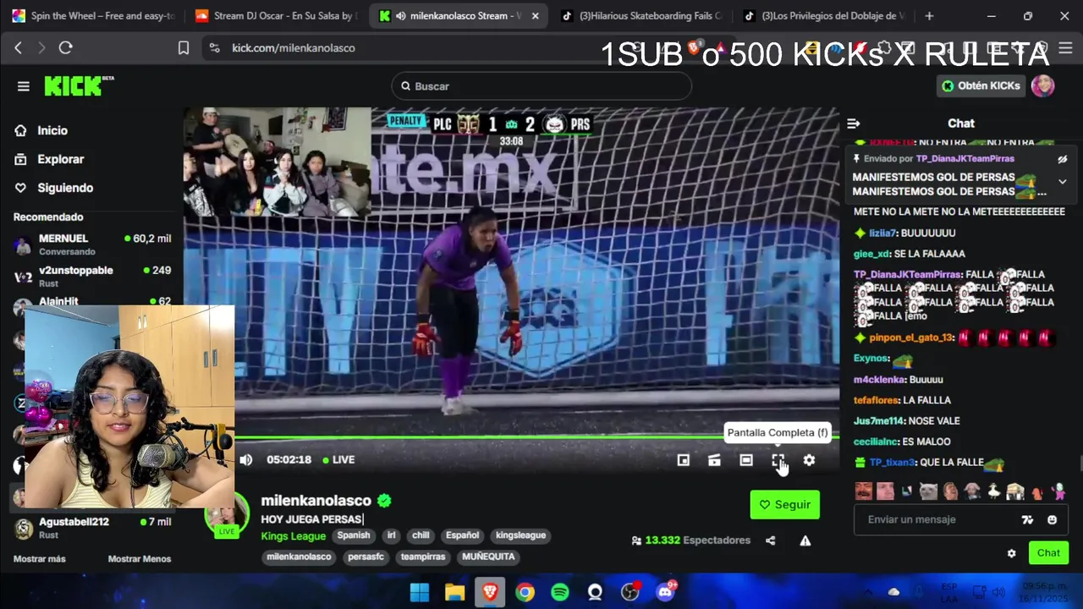Switch to Los Privilegios del Doblaje tab
The width and height of the screenshot is (1083, 609).
click(823, 15)
